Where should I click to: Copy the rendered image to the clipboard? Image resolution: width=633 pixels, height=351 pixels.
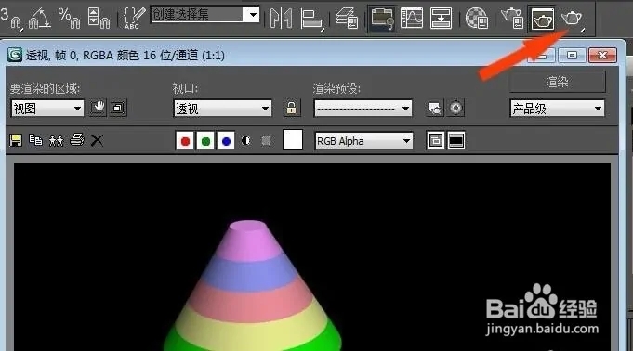36,140
